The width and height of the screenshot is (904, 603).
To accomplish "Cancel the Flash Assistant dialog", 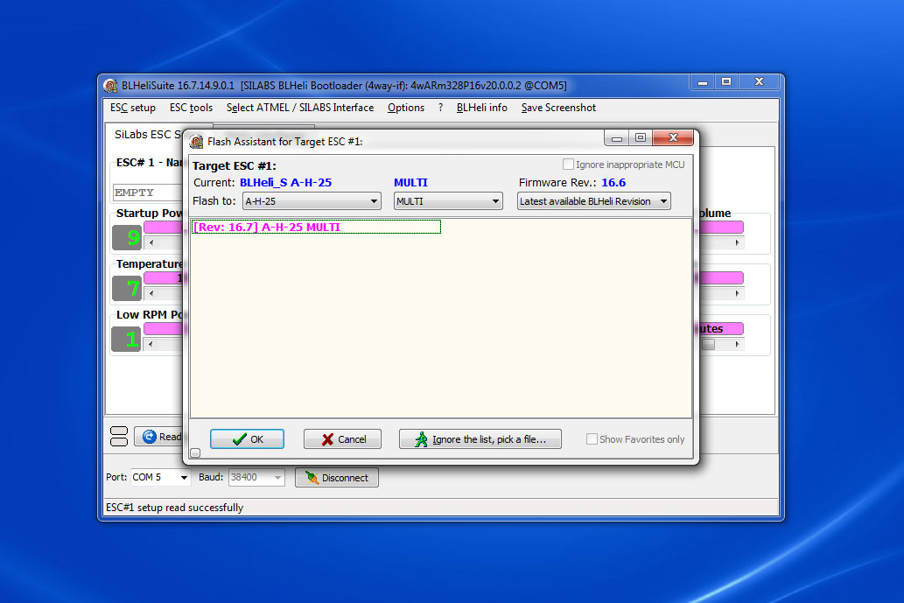I will point(342,439).
